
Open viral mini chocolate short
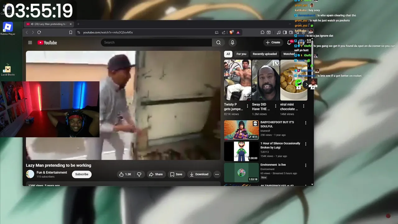[294, 80]
